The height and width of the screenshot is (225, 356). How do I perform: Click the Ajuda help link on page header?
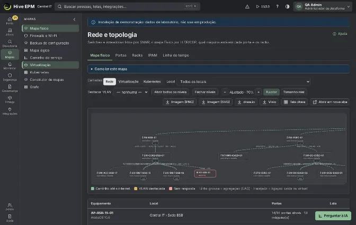(x=340, y=34)
